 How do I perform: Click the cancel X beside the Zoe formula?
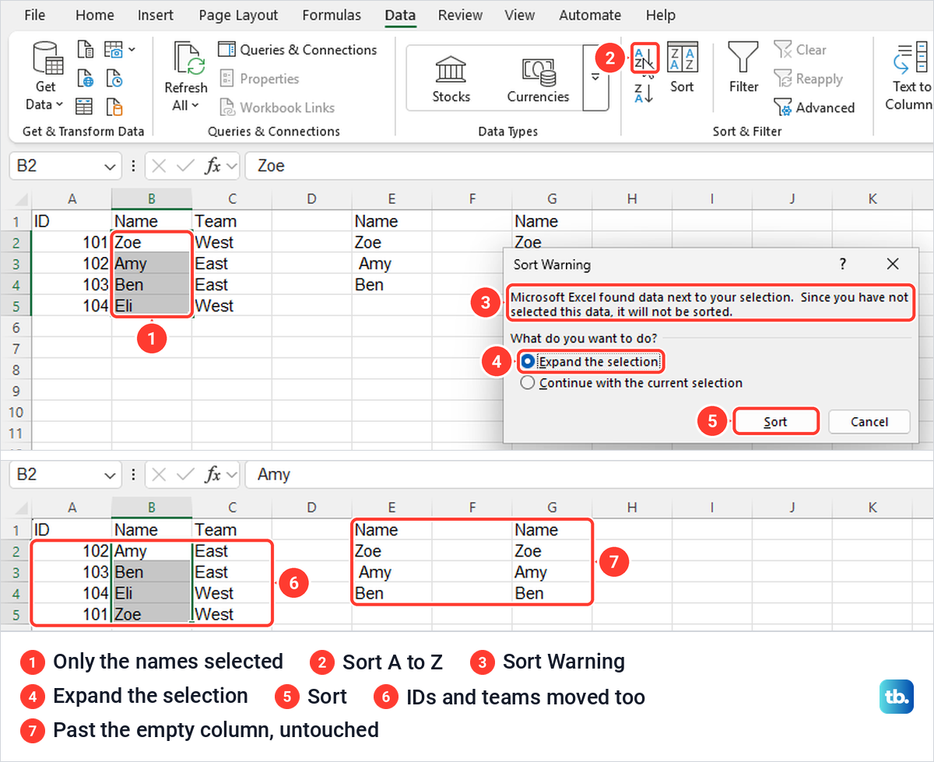click(159, 166)
